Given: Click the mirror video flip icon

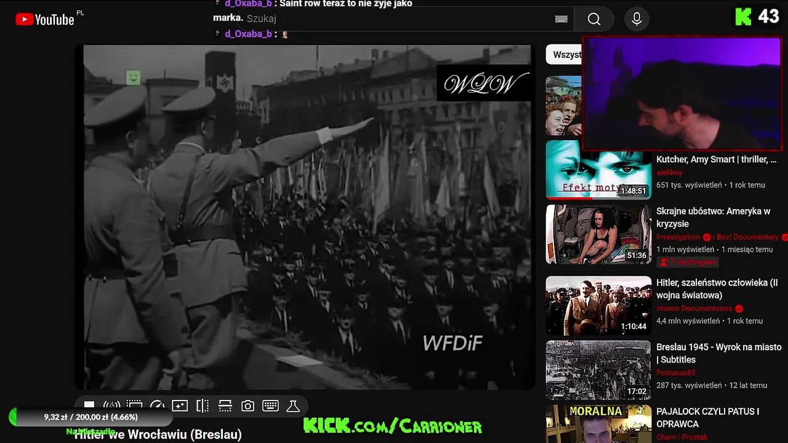Looking at the screenshot, I should (x=203, y=405).
